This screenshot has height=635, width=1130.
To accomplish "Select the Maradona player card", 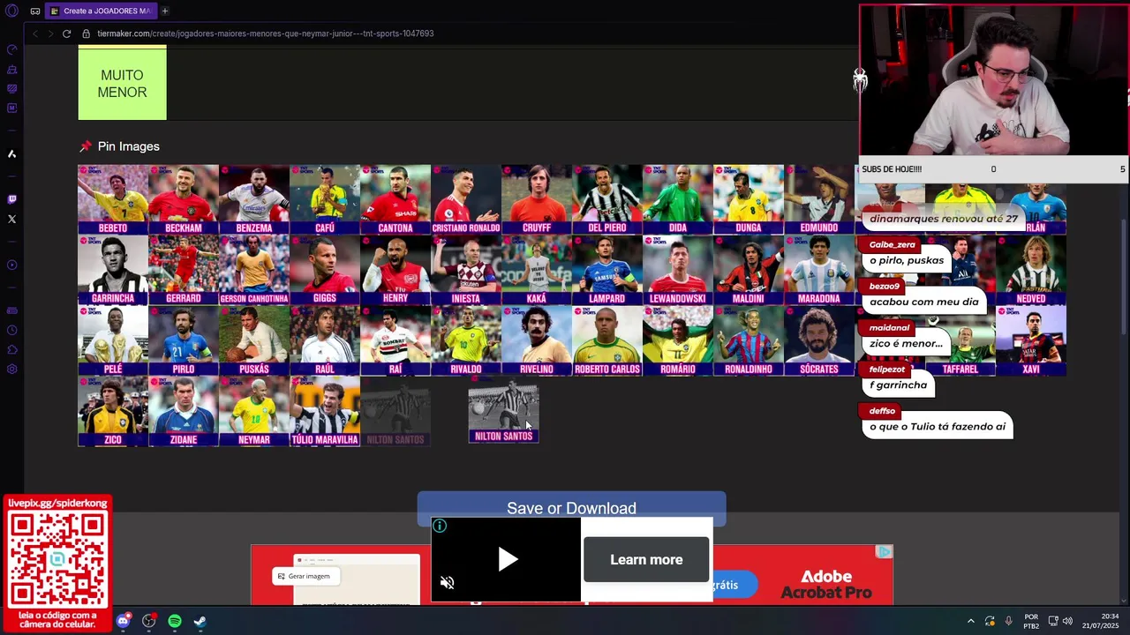I will click(819, 270).
